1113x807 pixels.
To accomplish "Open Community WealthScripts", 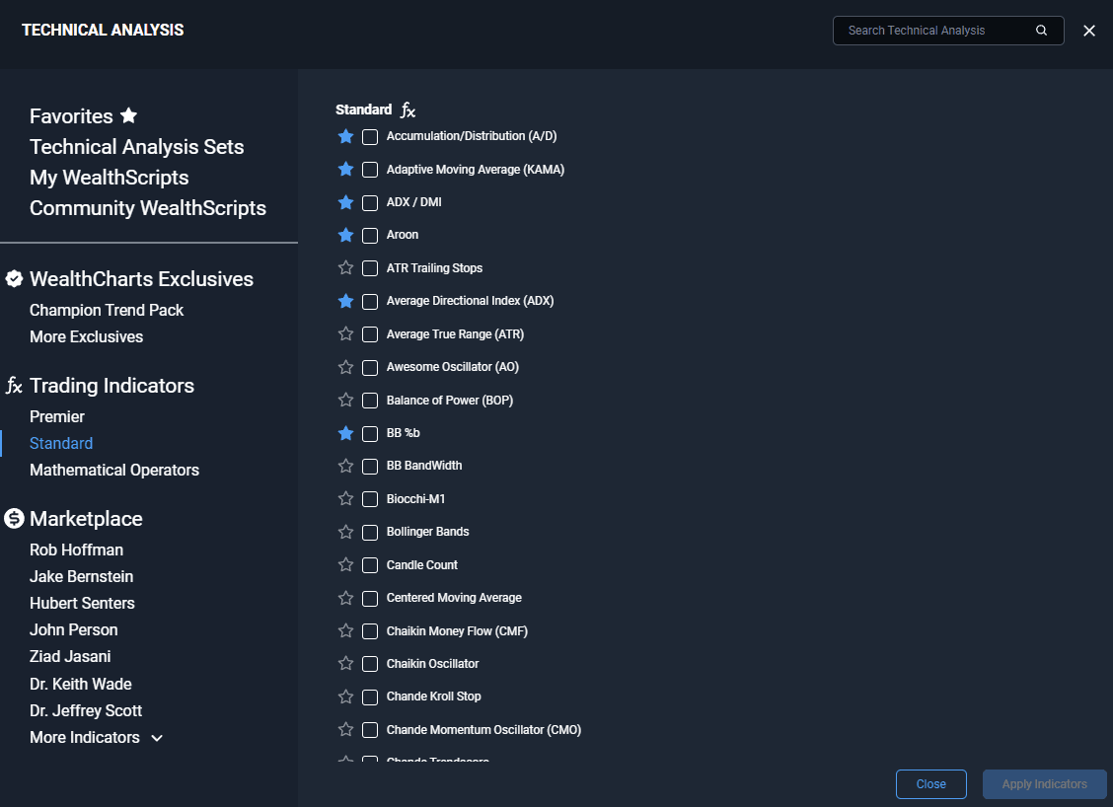I will [148, 208].
